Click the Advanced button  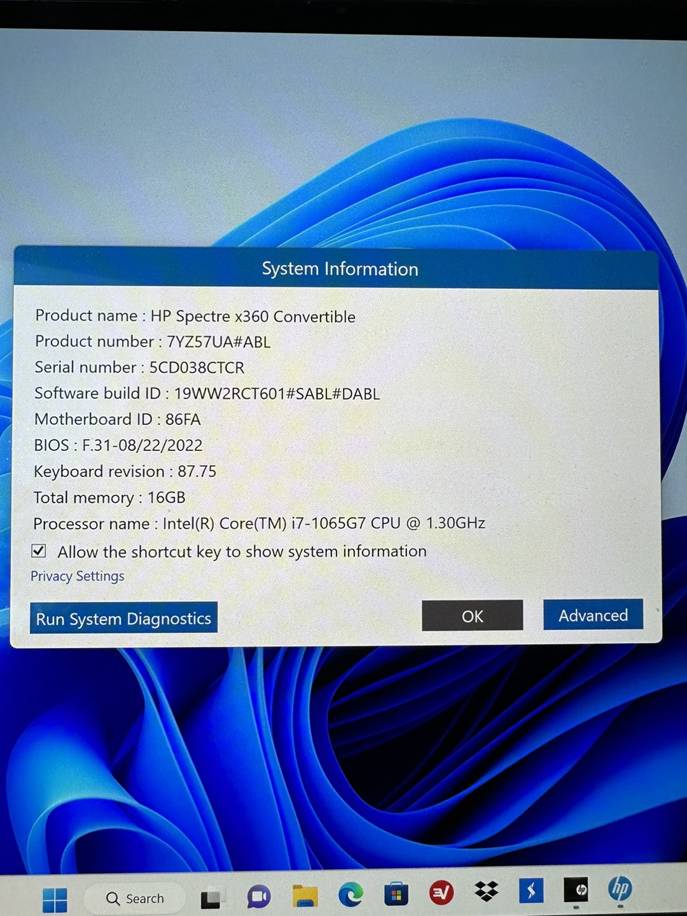pos(593,614)
